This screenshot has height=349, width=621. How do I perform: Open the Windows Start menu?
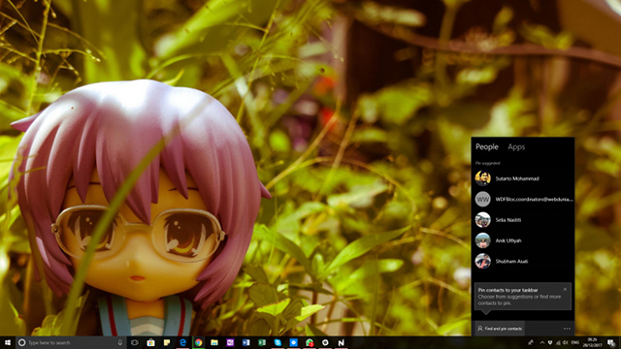tap(7, 342)
